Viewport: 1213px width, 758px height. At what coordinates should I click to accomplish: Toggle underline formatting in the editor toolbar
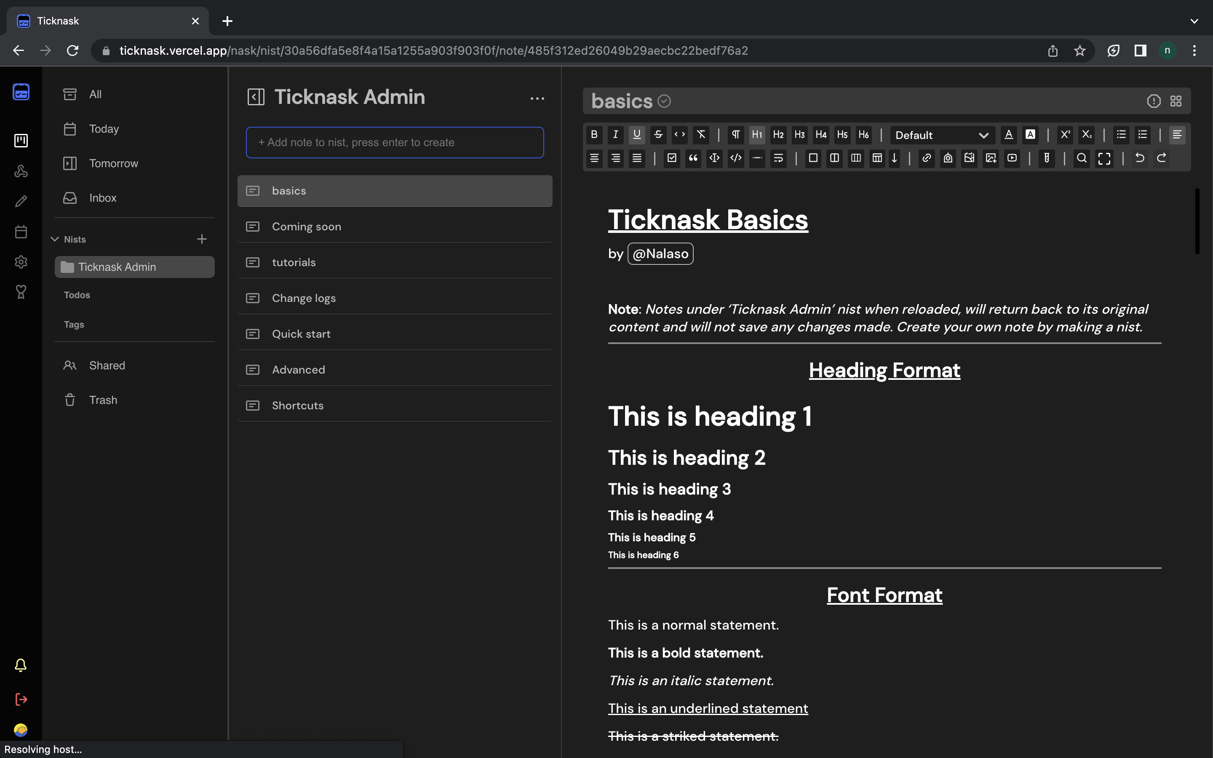636,135
